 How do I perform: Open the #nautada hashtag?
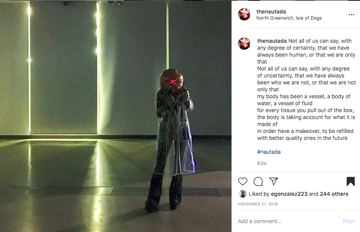pyautogui.click(x=269, y=152)
